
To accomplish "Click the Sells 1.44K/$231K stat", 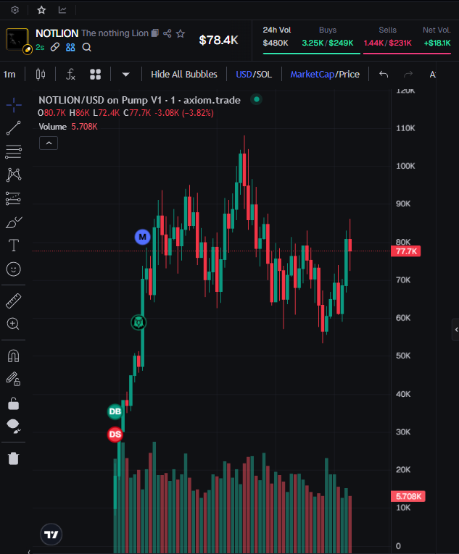I will click(x=387, y=37).
